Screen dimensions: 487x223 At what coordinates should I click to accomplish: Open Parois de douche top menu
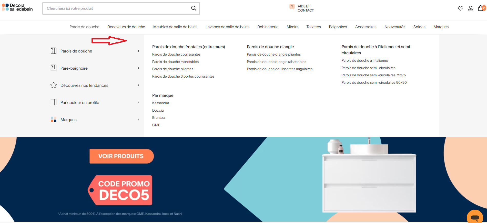coord(84,27)
